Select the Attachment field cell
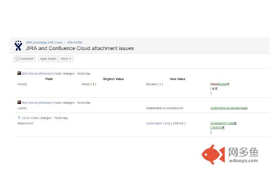 25,124
